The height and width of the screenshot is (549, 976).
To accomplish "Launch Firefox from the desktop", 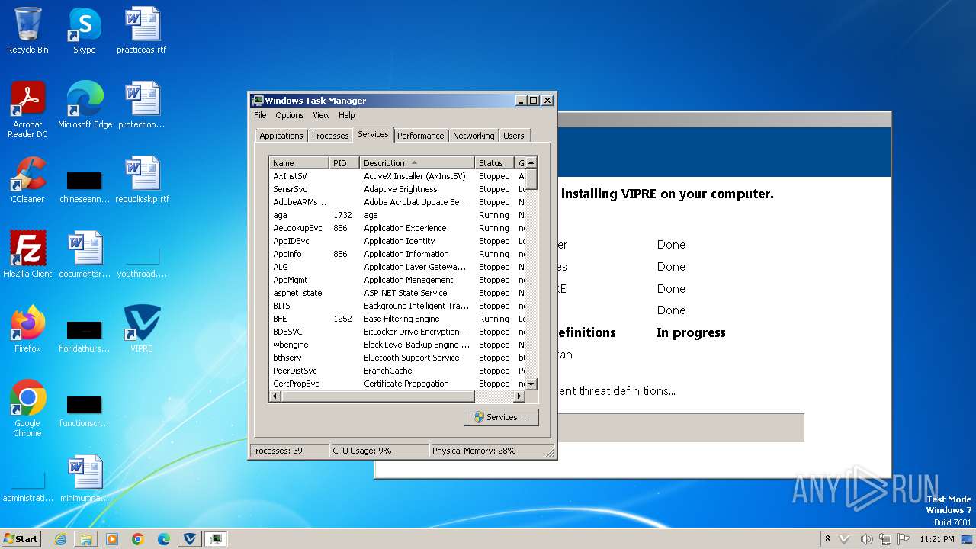I will (27, 329).
